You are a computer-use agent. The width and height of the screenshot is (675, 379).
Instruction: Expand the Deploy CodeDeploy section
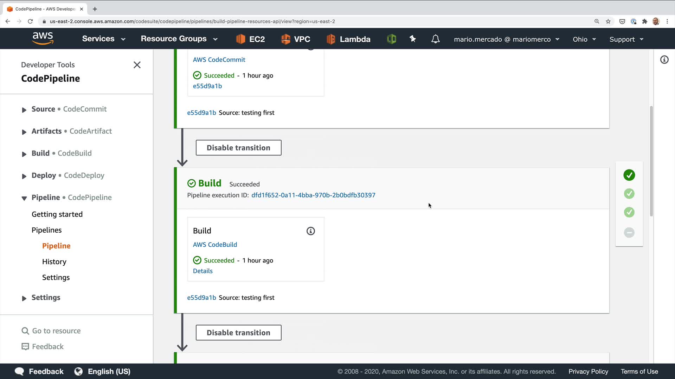coord(24,176)
